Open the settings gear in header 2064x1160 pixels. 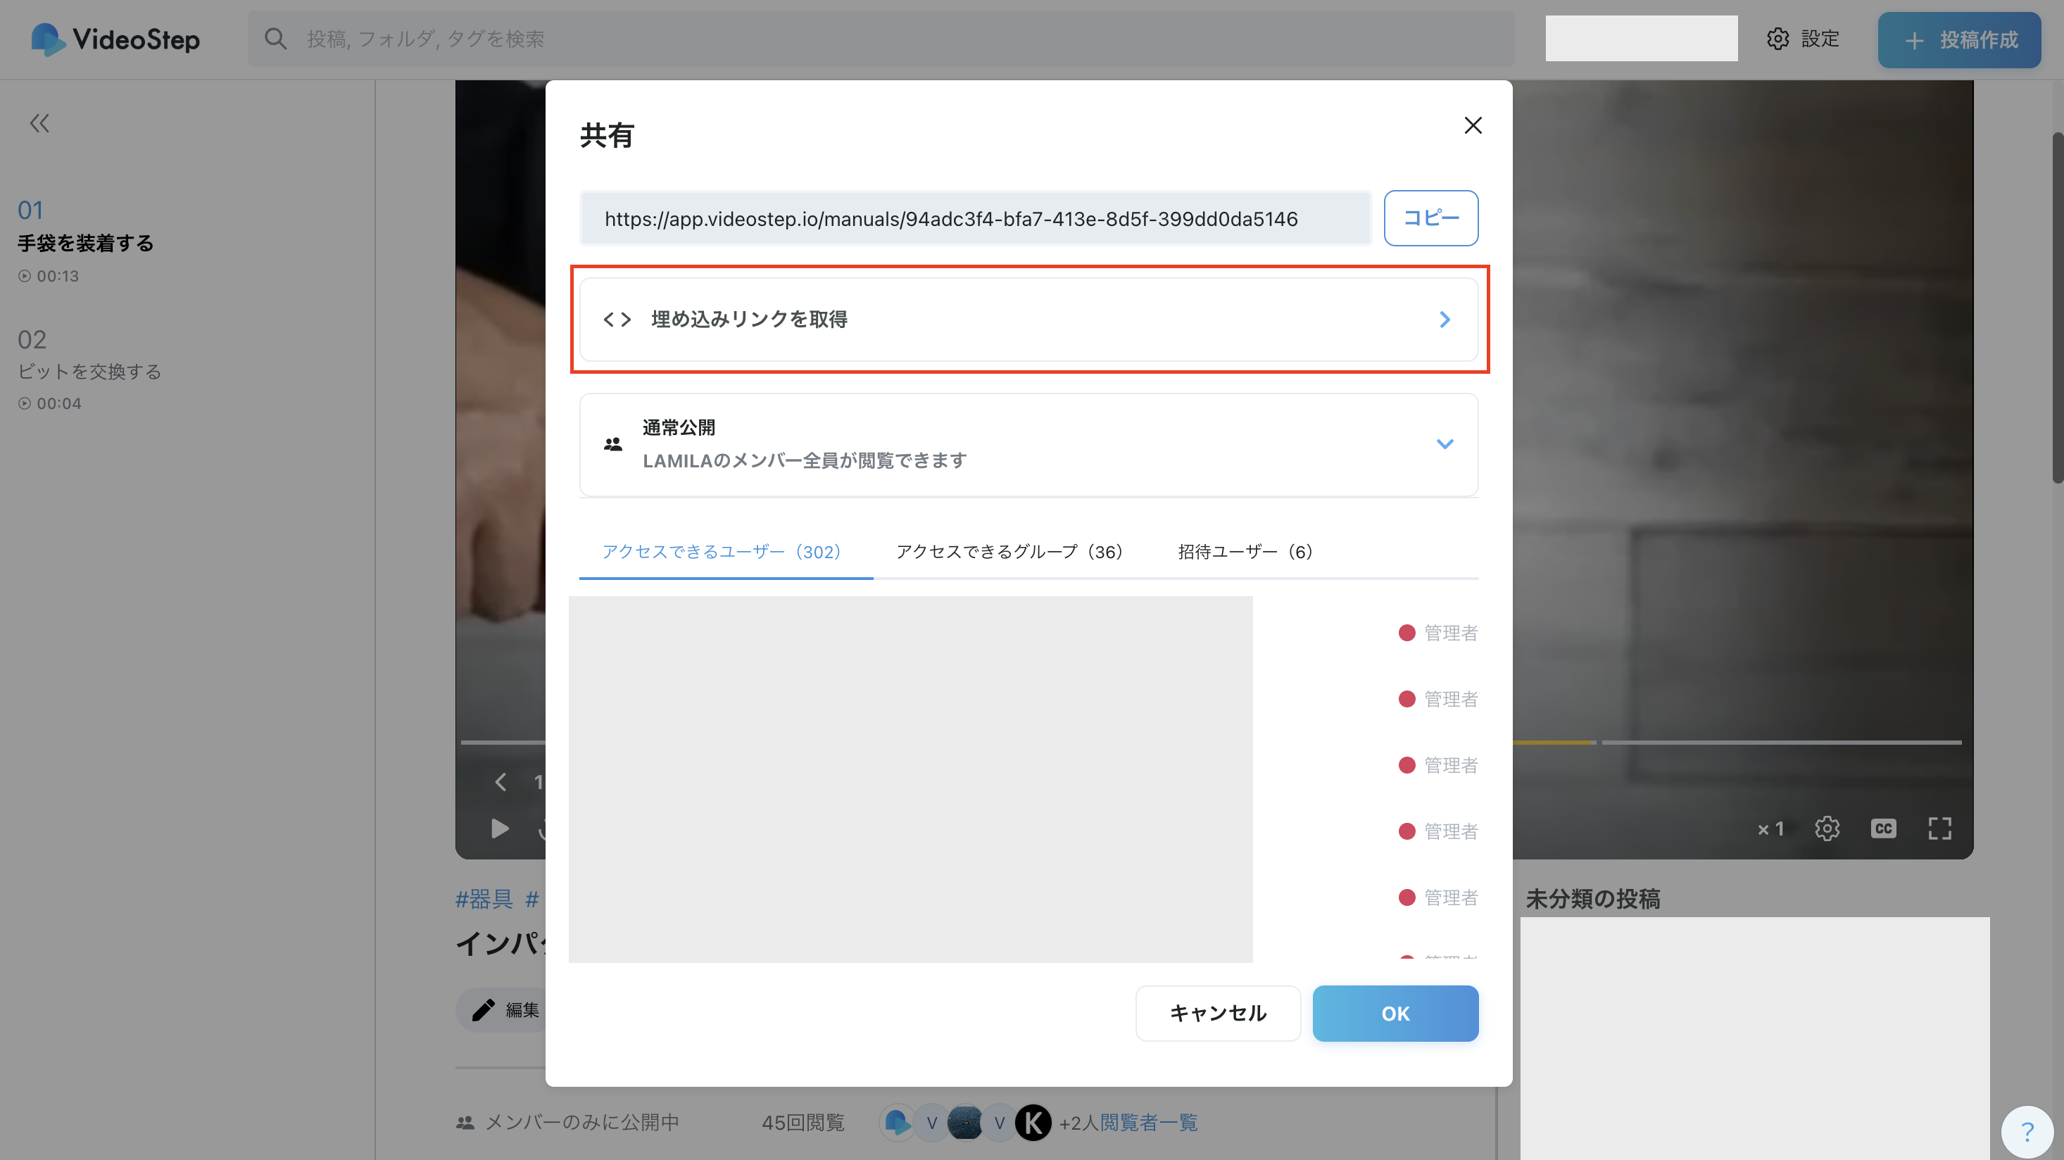click(x=1777, y=39)
